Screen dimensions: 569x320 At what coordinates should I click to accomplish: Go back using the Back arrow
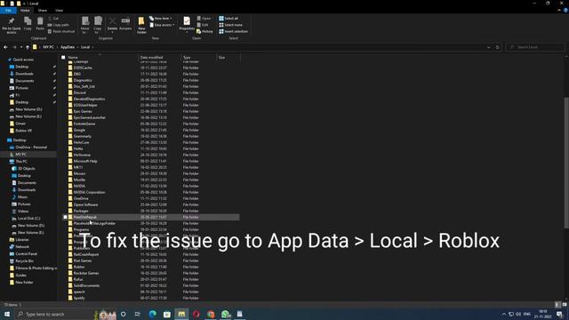pos(5,47)
